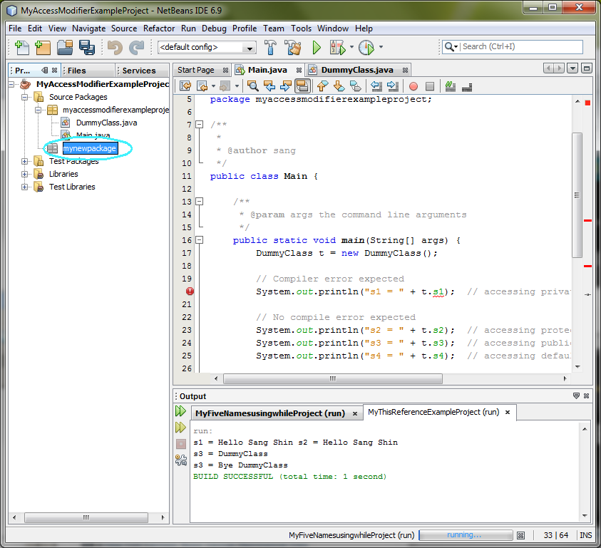Close the Main.java editor tab
The width and height of the screenshot is (601, 548).
coord(299,70)
